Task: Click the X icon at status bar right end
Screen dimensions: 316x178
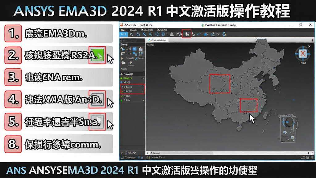Action: tap(312, 157)
